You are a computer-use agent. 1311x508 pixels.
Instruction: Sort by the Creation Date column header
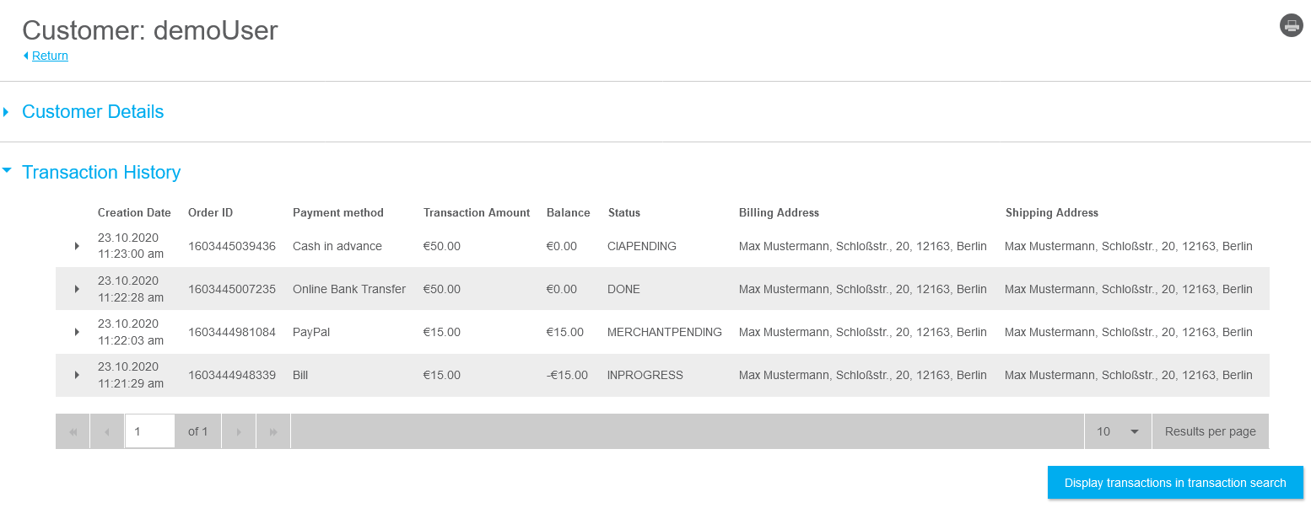point(134,213)
